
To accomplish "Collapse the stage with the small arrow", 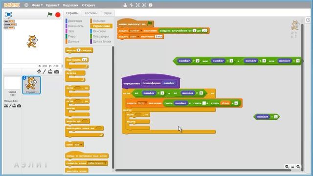I will click(62, 66).
